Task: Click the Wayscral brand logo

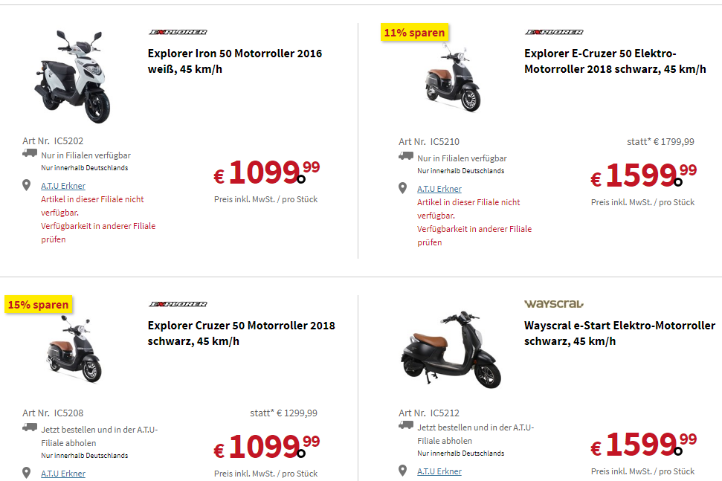Action: (554, 303)
